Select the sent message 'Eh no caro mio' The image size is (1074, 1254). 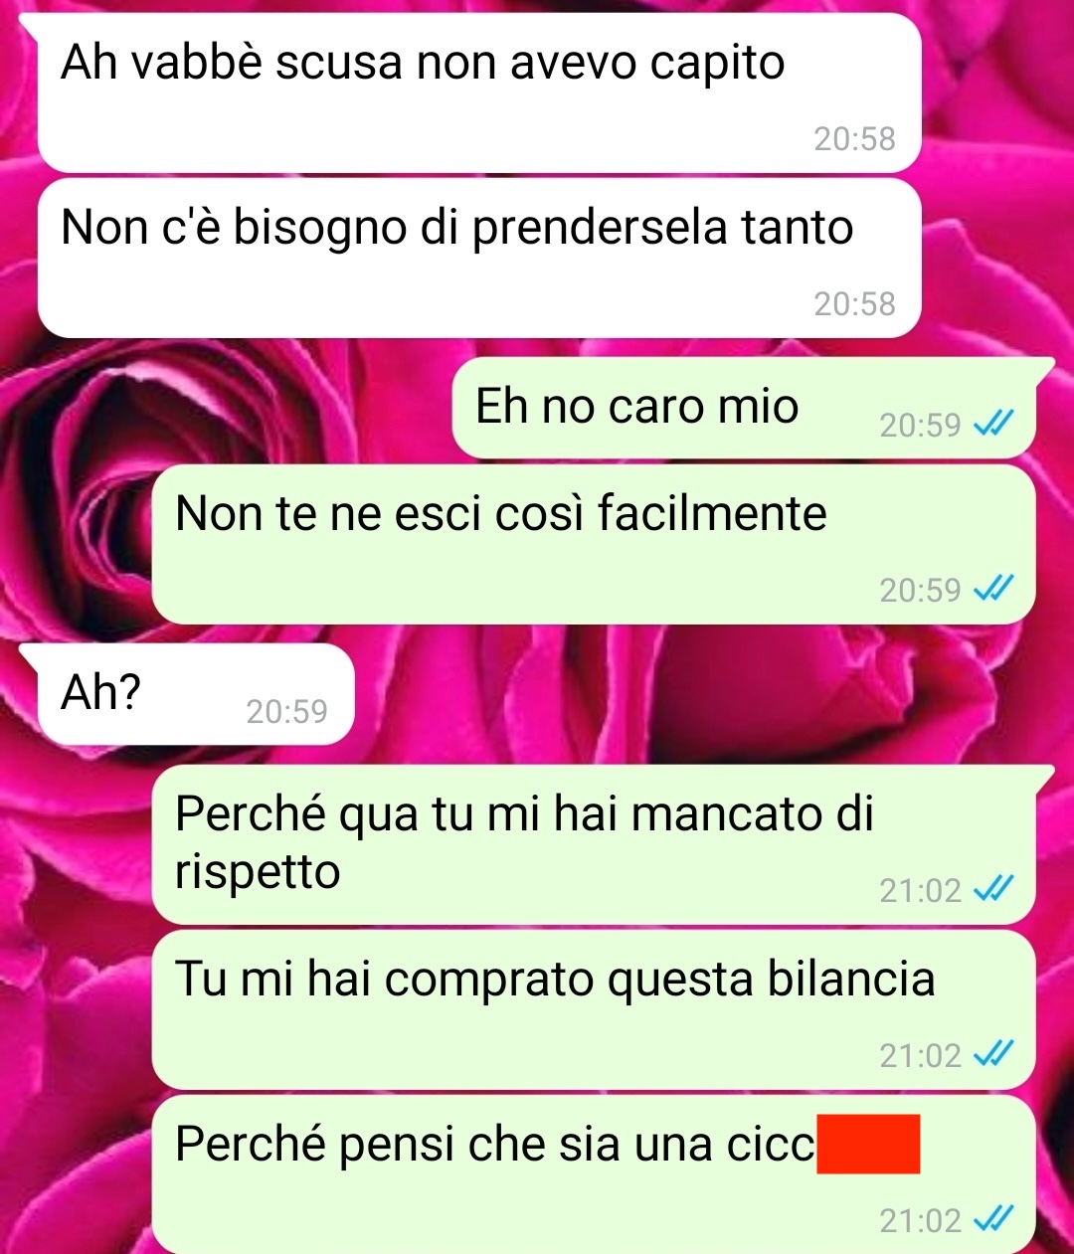(744, 408)
